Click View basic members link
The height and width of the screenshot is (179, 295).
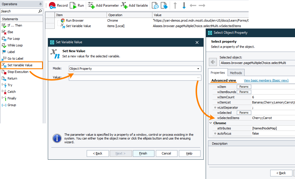[266, 80]
